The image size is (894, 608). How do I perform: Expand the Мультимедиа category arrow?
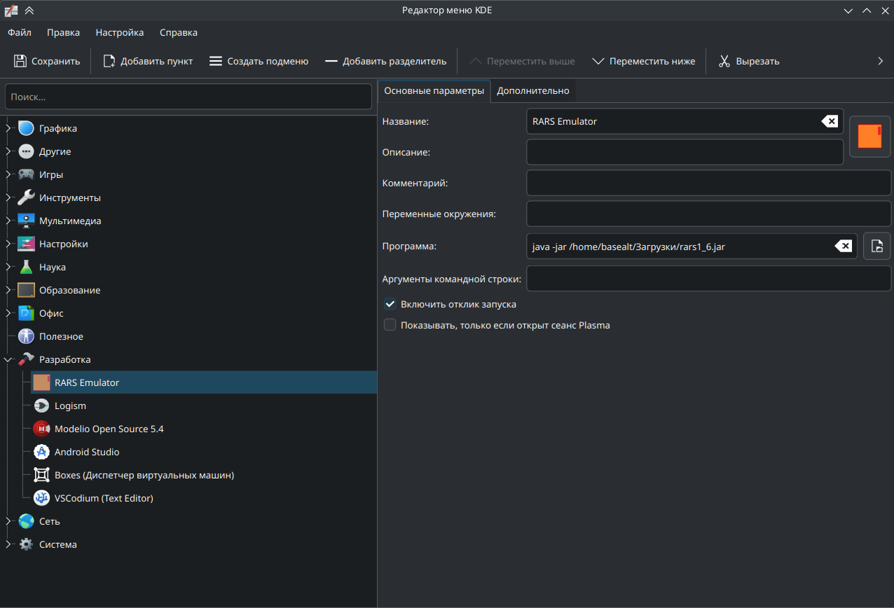[x=8, y=221]
